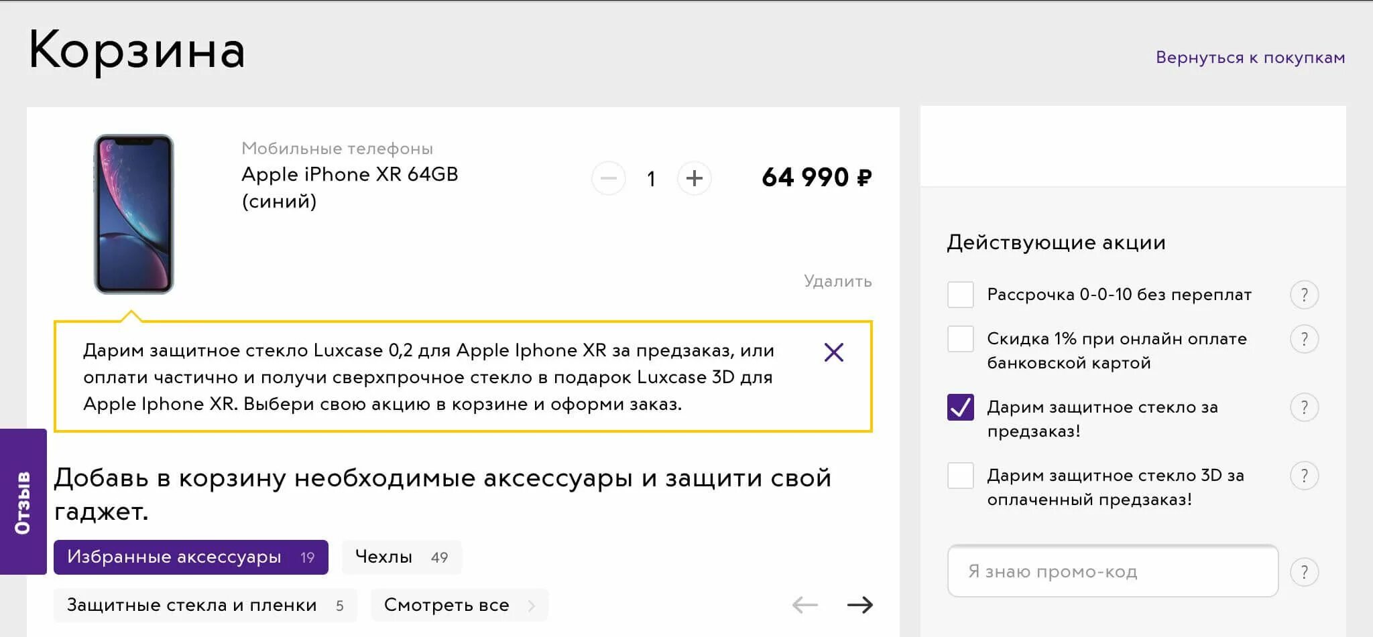The width and height of the screenshot is (1373, 637).
Task: Show previous accessories with left arrow
Action: click(x=805, y=605)
